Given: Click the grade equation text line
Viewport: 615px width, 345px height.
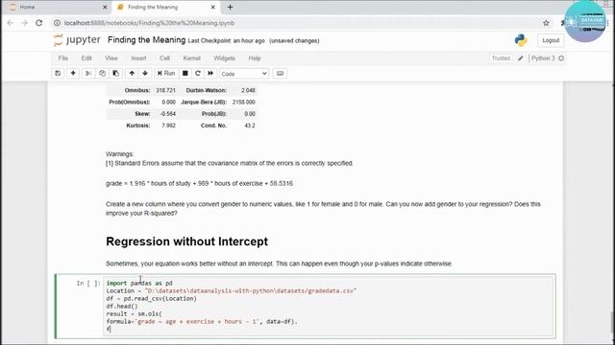Looking at the screenshot, I should (199, 183).
